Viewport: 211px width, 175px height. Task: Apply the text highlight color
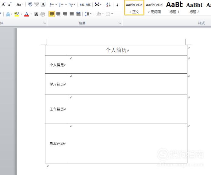coord(17,14)
